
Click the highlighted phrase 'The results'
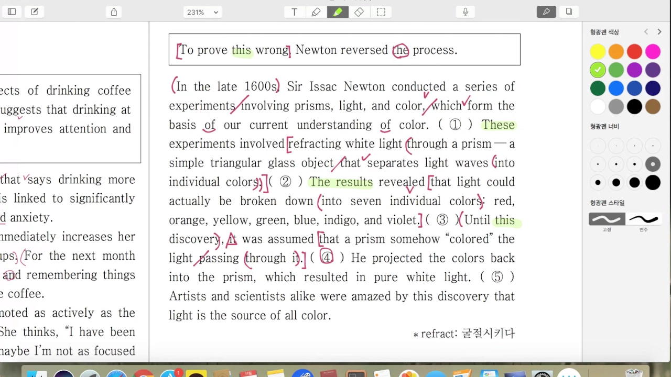click(x=341, y=182)
